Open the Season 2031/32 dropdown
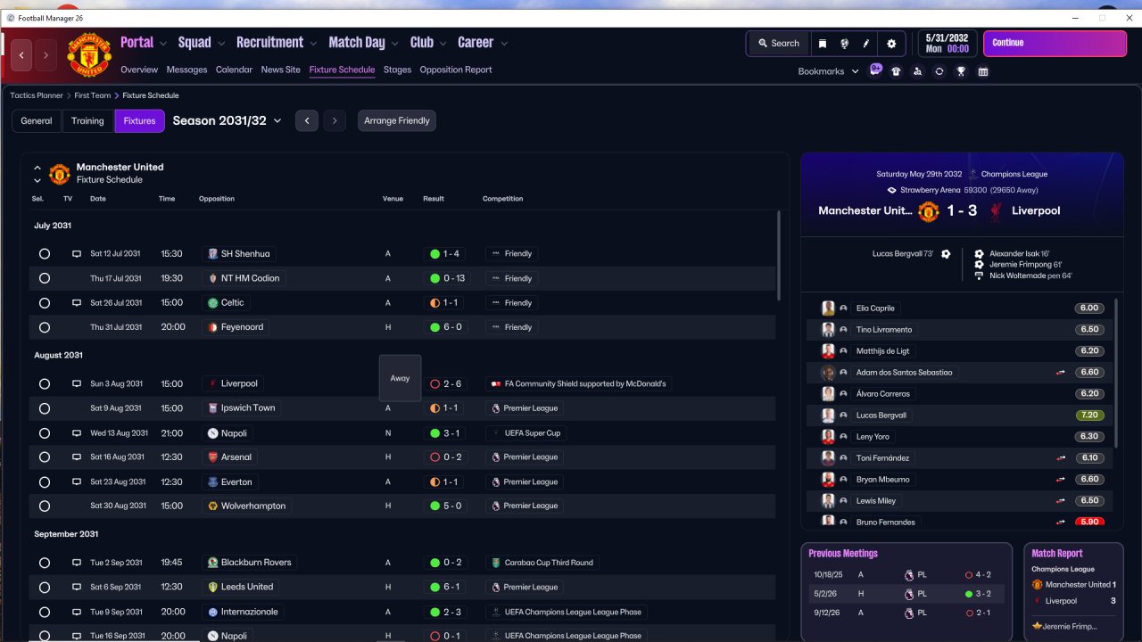 click(x=228, y=120)
